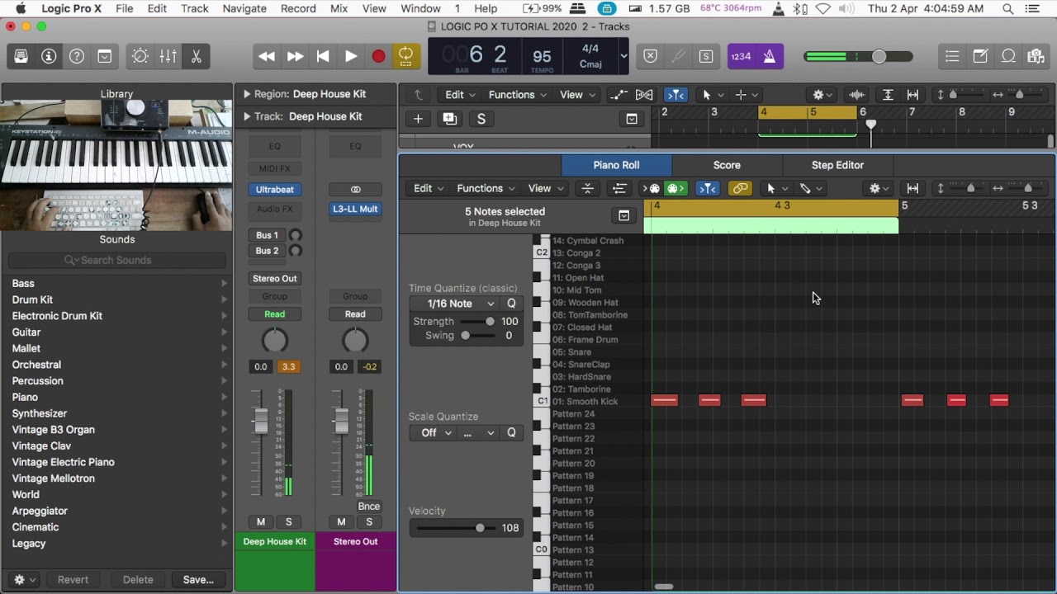Open the Mixer faders button
The height and width of the screenshot is (594, 1057).
click(x=168, y=56)
